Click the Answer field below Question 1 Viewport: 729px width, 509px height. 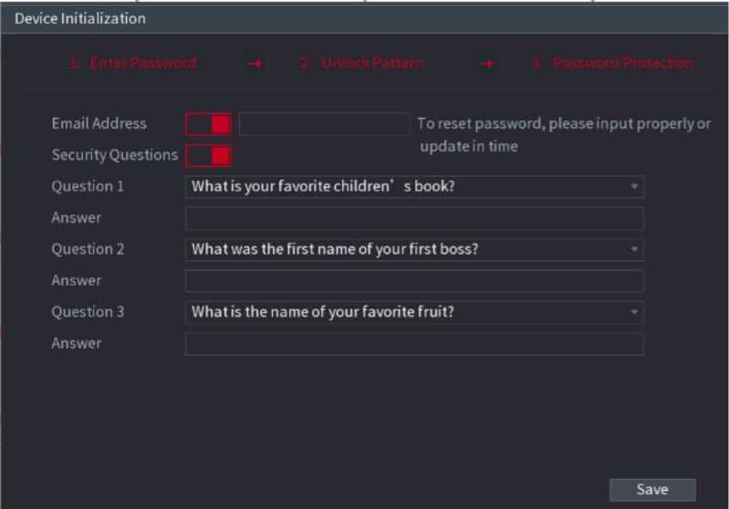pos(414,218)
